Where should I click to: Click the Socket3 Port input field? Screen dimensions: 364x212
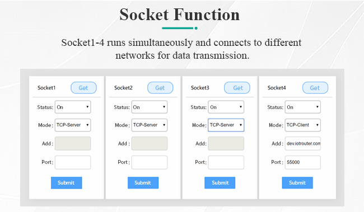pyautogui.click(x=226, y=162)
